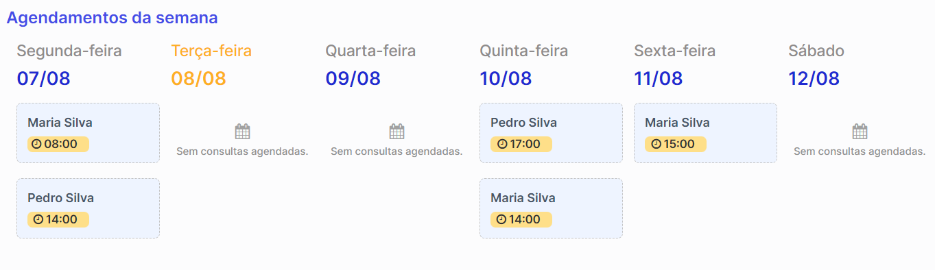This screenshot has height=270, width=935.
Task: Click the highlighted date 08/08
Action: (198, 78)
